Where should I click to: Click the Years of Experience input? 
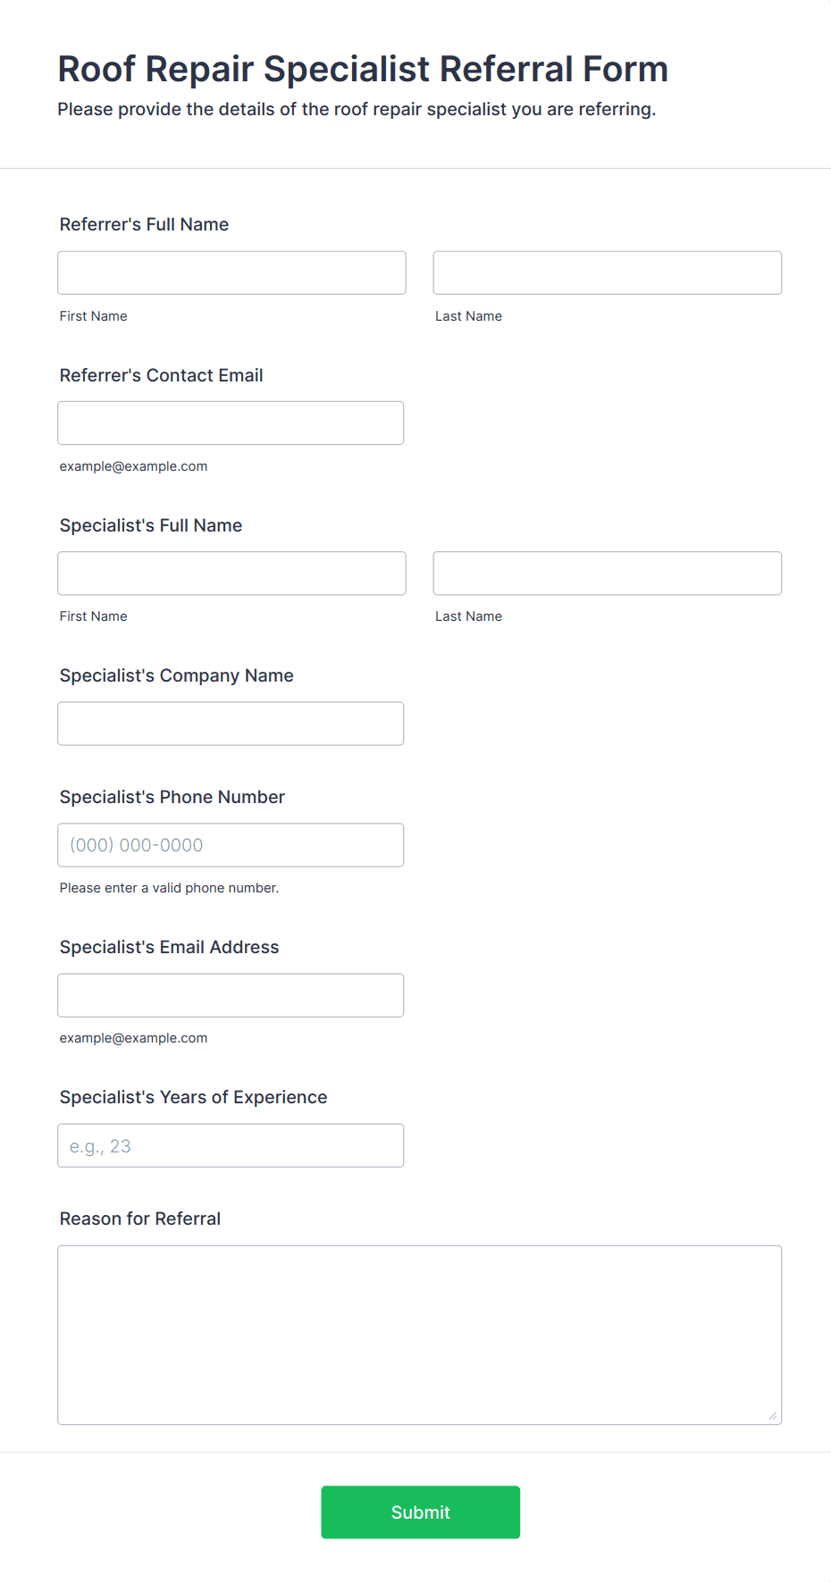pos(231,1144)
